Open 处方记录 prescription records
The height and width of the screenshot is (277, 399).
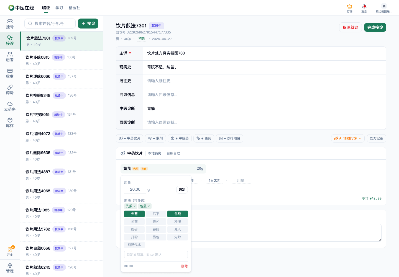tap(376, 138)
